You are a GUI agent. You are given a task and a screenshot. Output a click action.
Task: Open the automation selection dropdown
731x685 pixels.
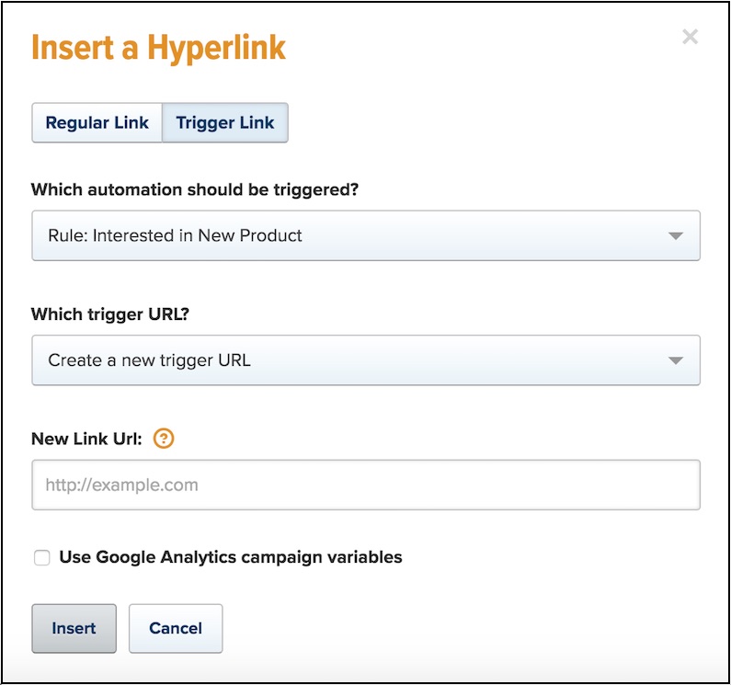[365, 235]
